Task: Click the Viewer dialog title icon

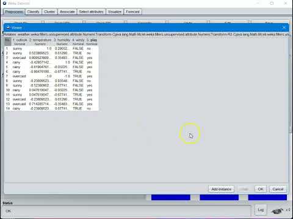Action: (8, 27)
